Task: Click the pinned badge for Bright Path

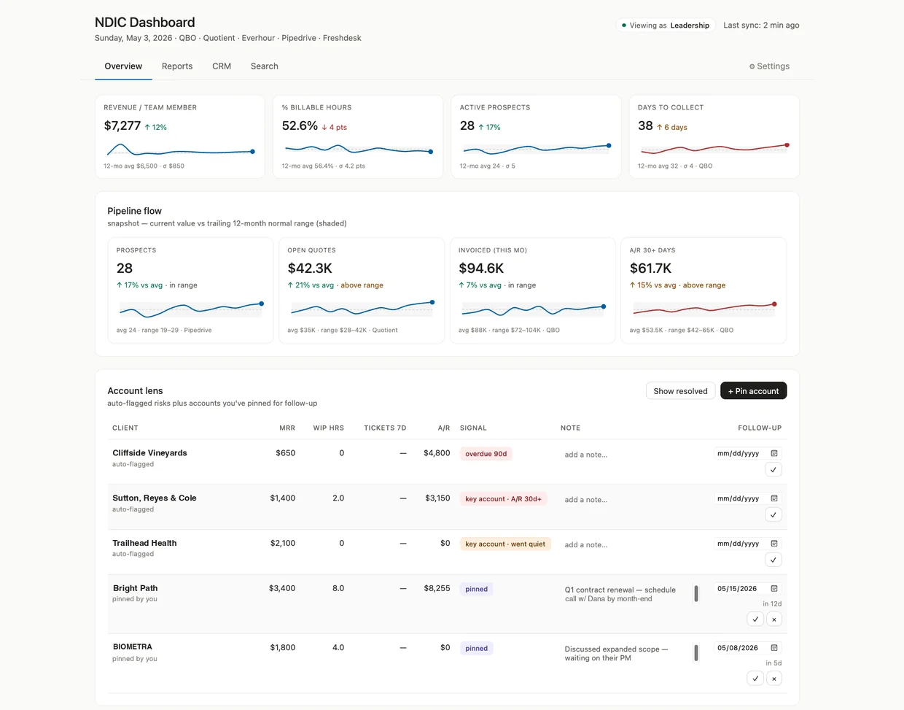Action: (x=477, y=589)
